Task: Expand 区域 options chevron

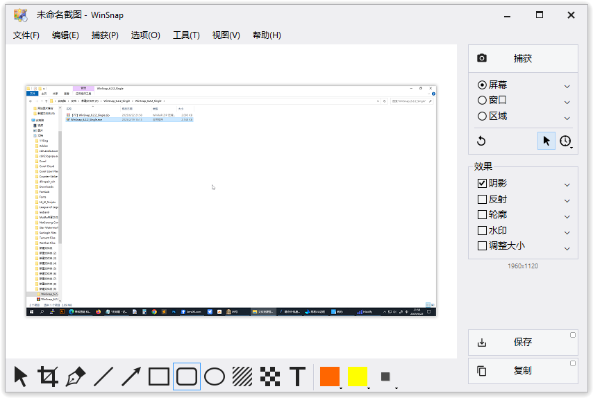Action: [x=567, y=118]
